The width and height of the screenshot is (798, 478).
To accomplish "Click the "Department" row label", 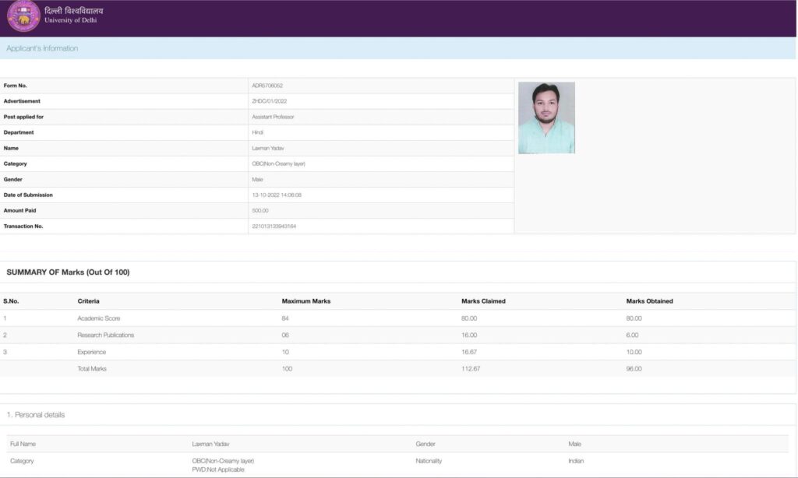I will point(19,132).
